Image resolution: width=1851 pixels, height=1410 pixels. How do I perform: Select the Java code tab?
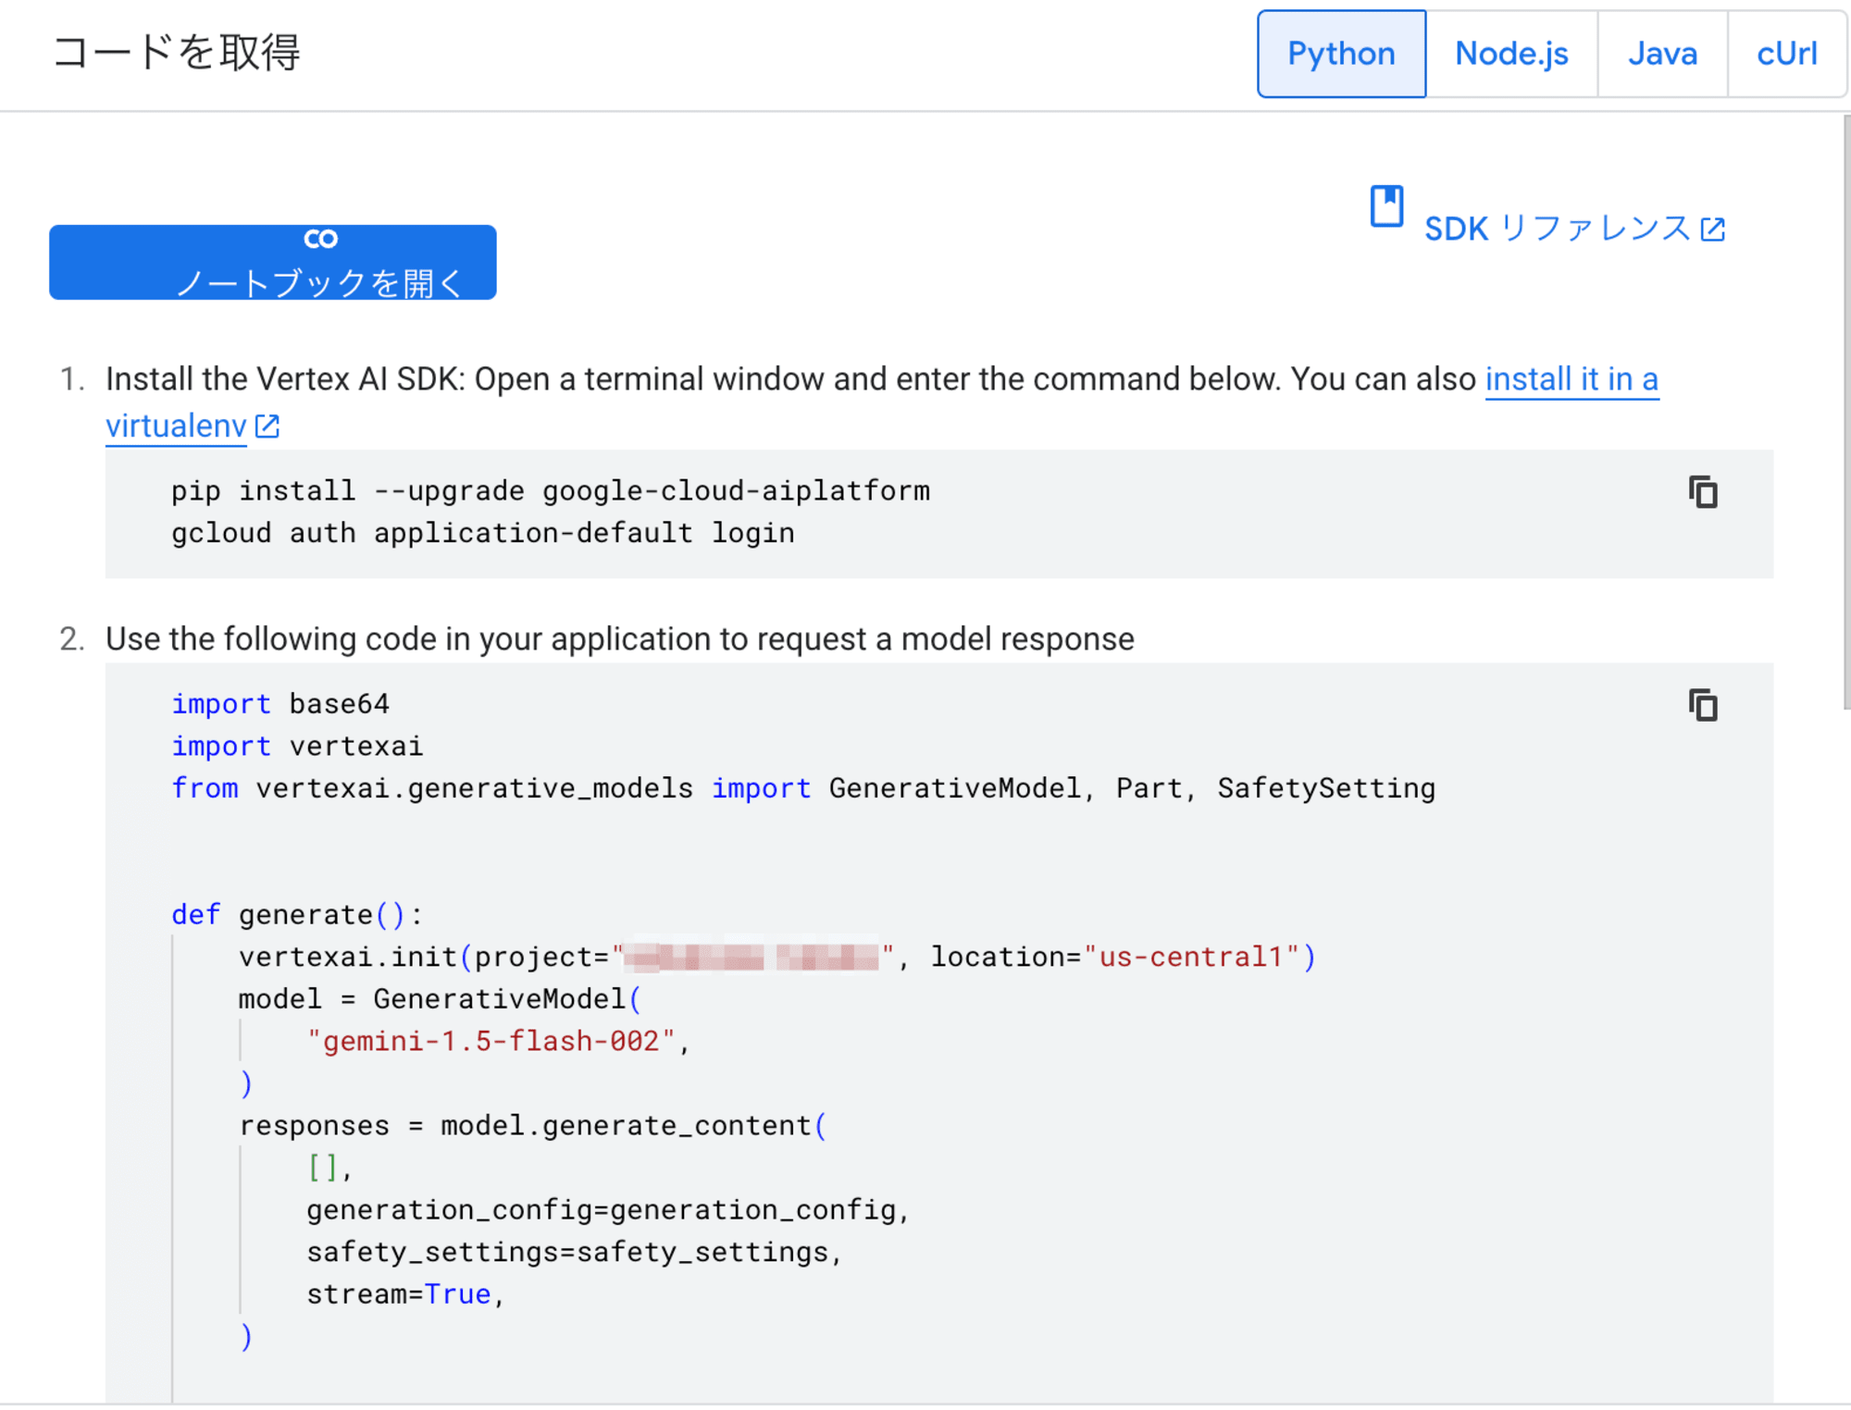pyautogui.click(x=1662, y=54)
